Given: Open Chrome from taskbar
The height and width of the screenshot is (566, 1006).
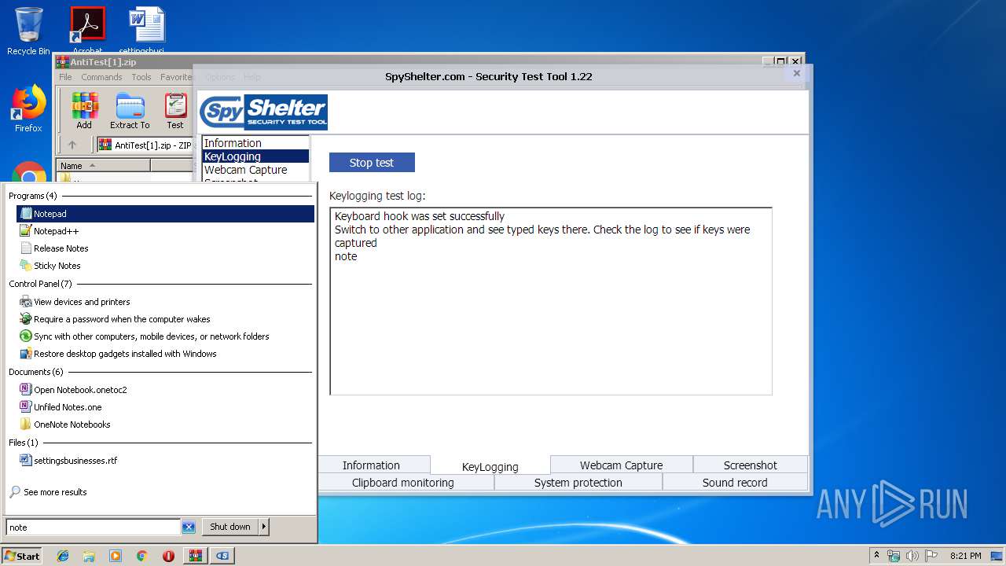Looking at the screenshot, I should tap(142, 556).
